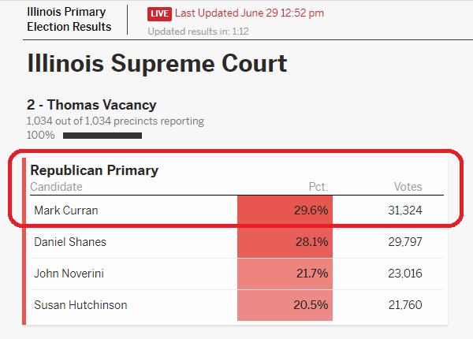Image resolution: width=473 pixels, height=339 pixels.
Task: Click the red LIVE badge
Action: 159,13
